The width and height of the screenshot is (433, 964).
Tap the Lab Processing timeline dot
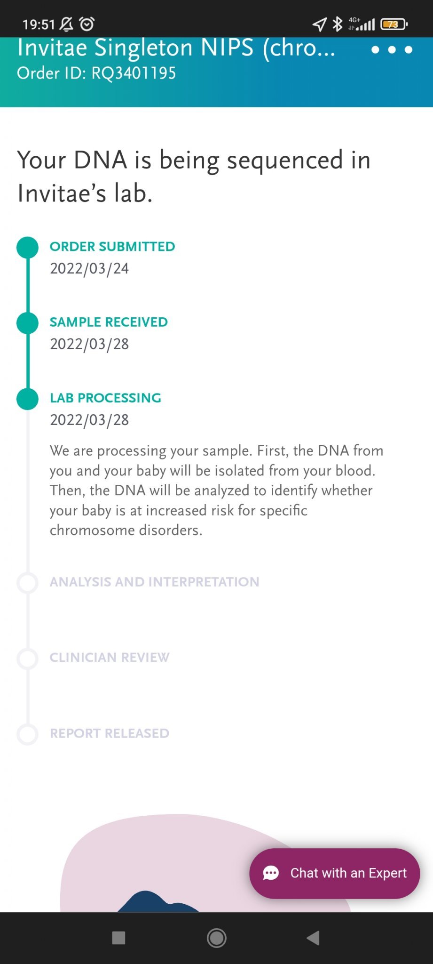27,399
